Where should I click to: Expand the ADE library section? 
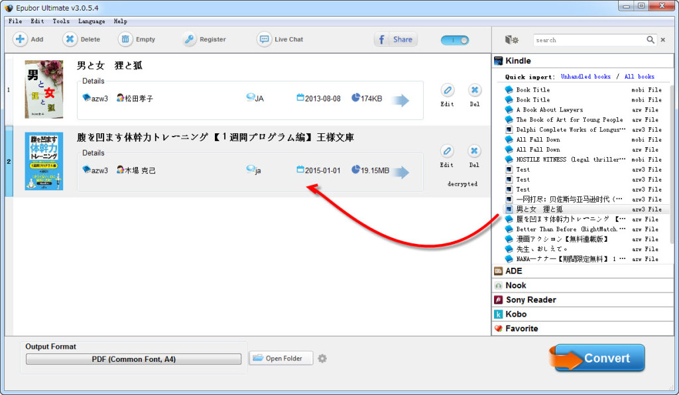click(583, 271)
